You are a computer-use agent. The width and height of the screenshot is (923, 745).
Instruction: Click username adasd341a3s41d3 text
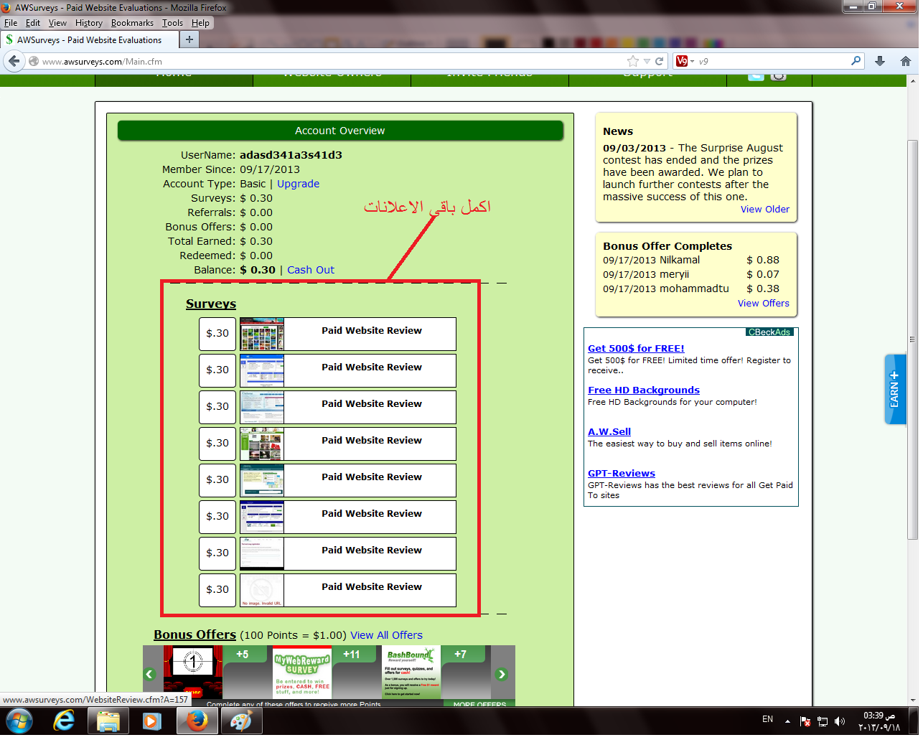click(291, 155)
